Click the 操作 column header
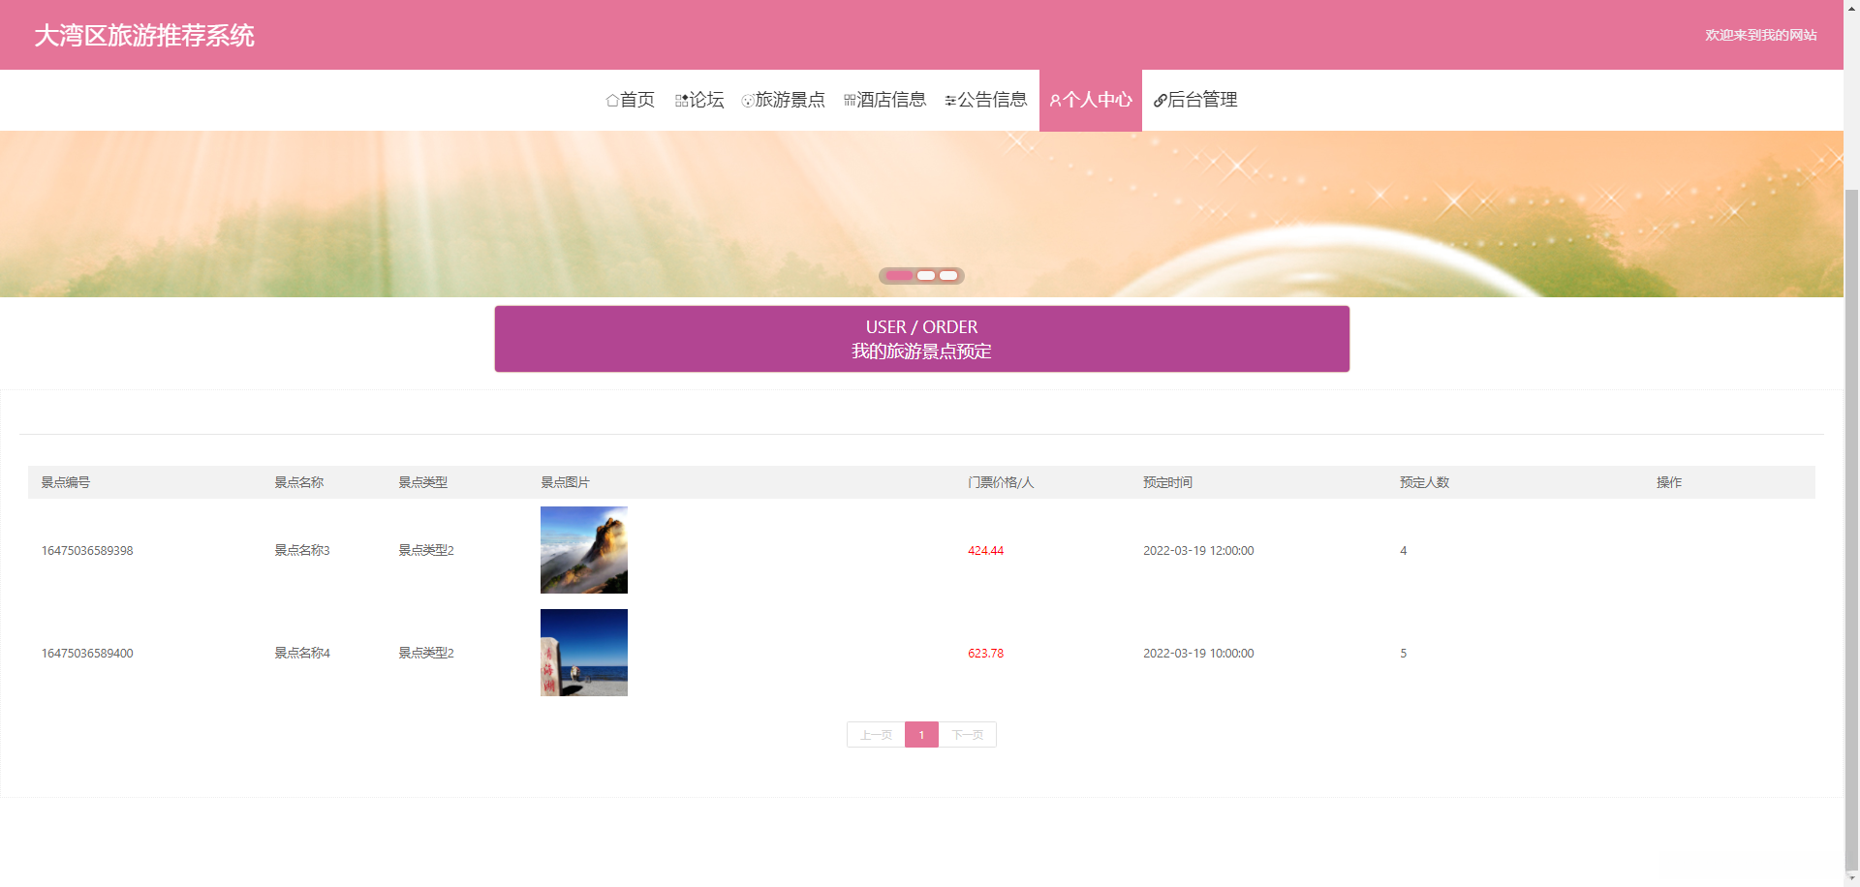The width and height of the screenshot is (1860, 887). pos(1669,482)
